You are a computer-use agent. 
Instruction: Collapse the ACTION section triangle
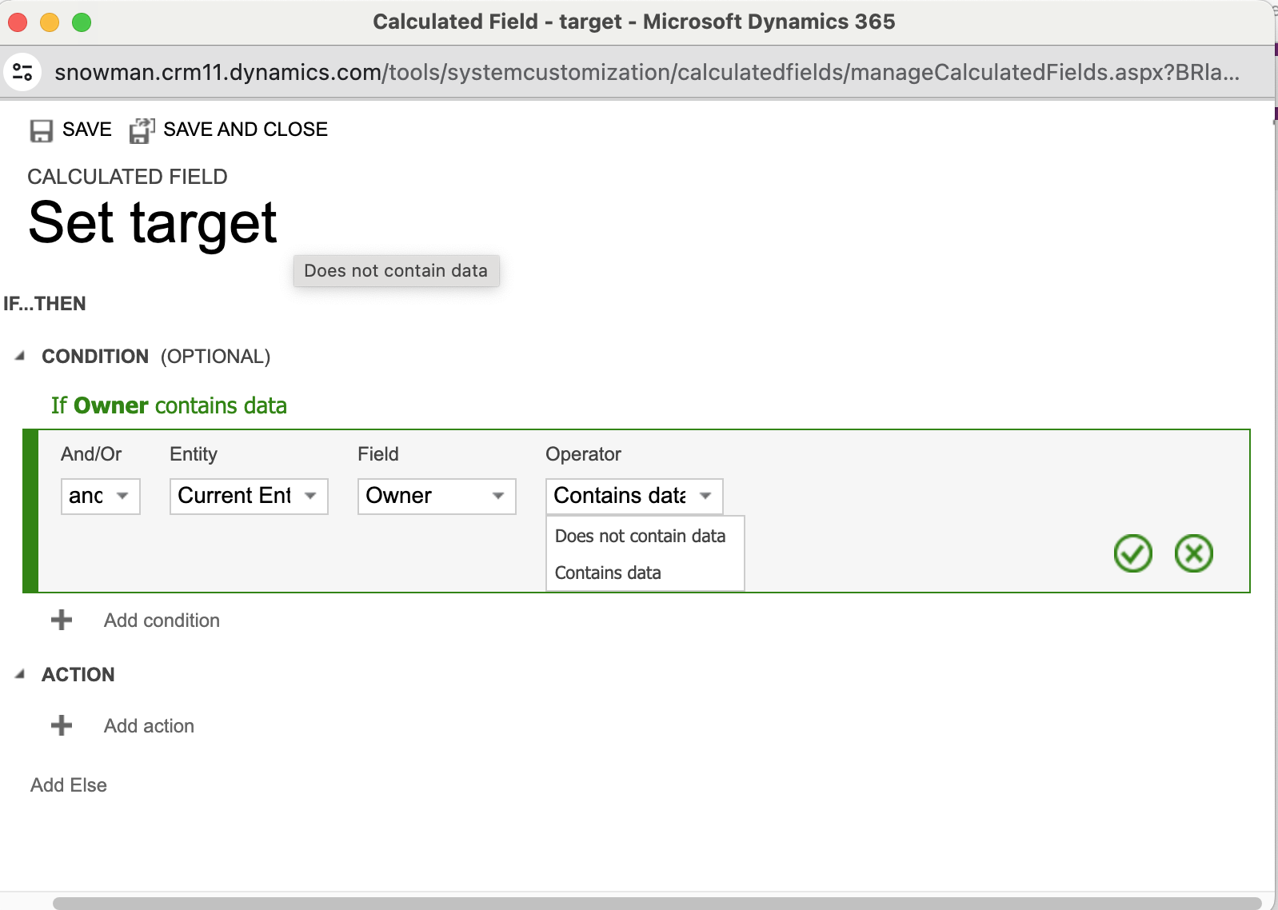click(20, 675)
